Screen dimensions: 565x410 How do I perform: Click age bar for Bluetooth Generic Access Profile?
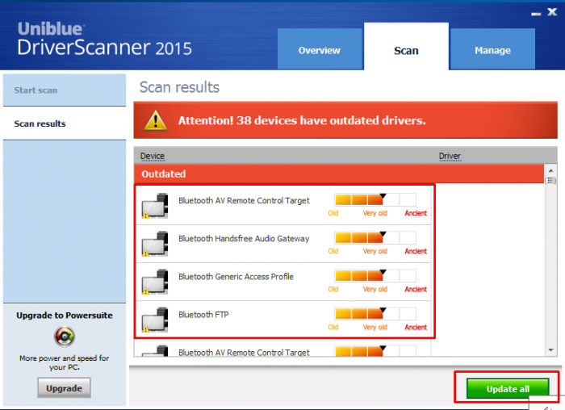375,275
